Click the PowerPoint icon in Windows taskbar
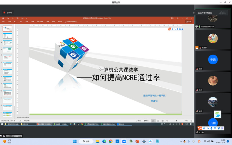 137,142
